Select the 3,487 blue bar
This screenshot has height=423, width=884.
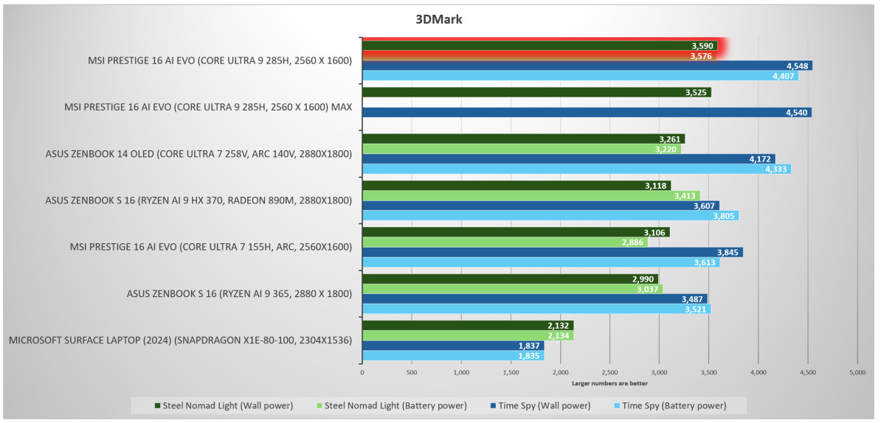point(534,299)
